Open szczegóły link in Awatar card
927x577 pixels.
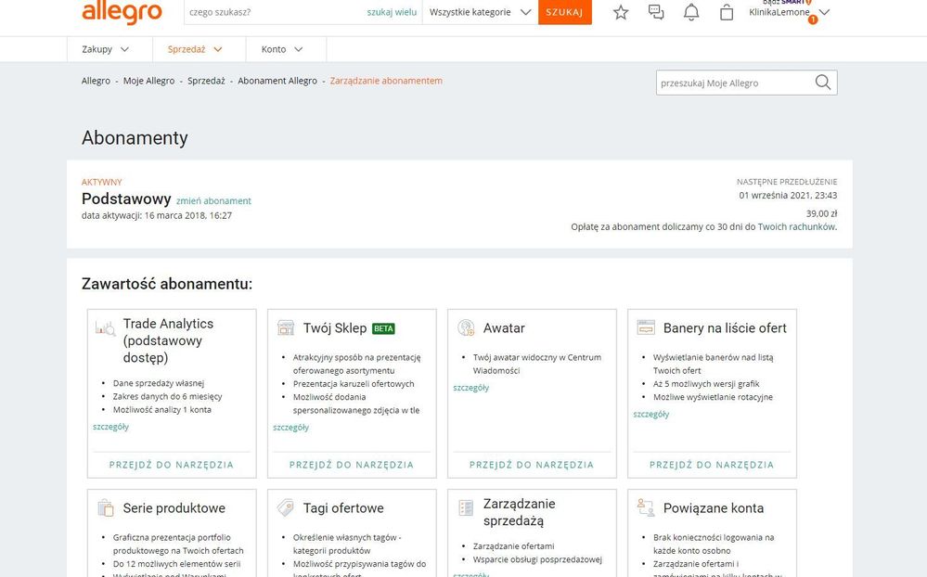pyautogui.click(x=471, y=388)
